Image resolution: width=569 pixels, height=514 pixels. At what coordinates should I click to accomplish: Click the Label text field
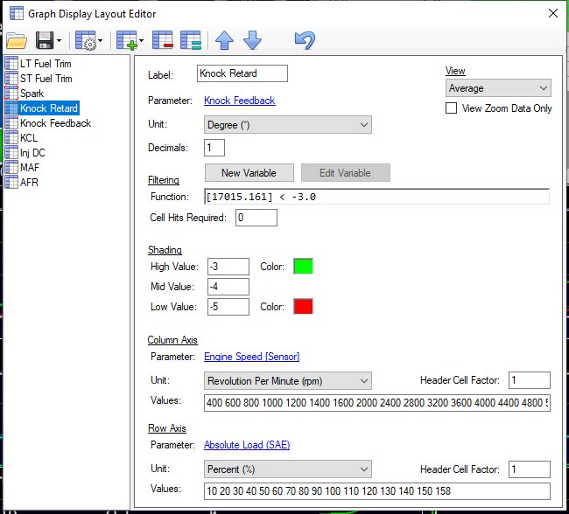point(242,73)
